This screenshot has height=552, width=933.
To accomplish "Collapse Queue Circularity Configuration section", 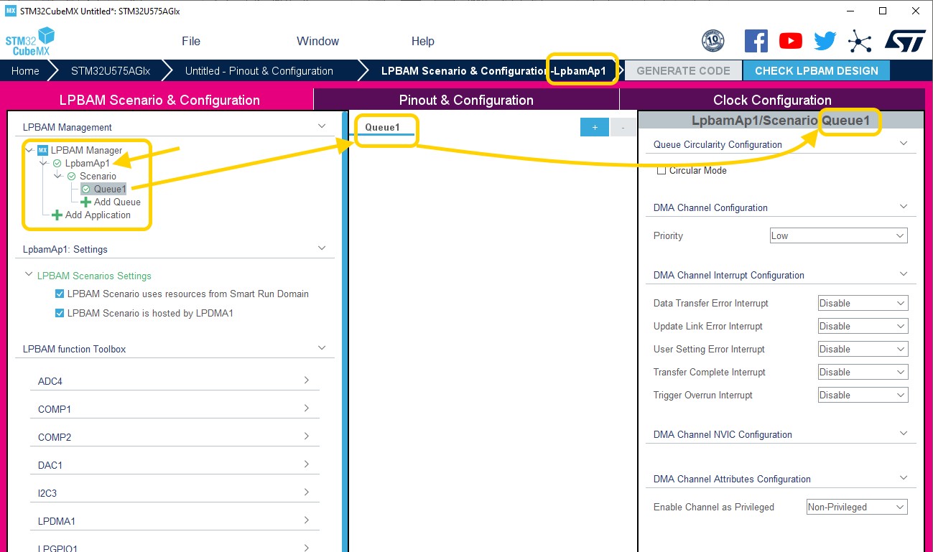I will point(904,144).
